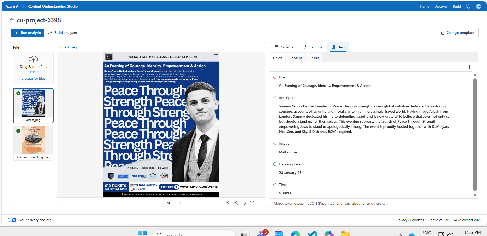This screenshot has width=487, height=236.
Task: Click the Build analyzer button
Action: coord(63,33)
